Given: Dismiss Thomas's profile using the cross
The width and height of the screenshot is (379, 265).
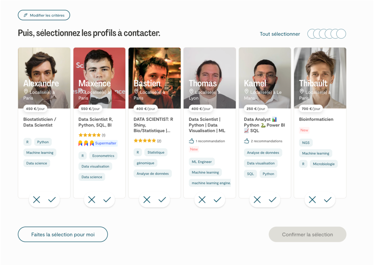Looking at the screenshot, I should [202, 200].
